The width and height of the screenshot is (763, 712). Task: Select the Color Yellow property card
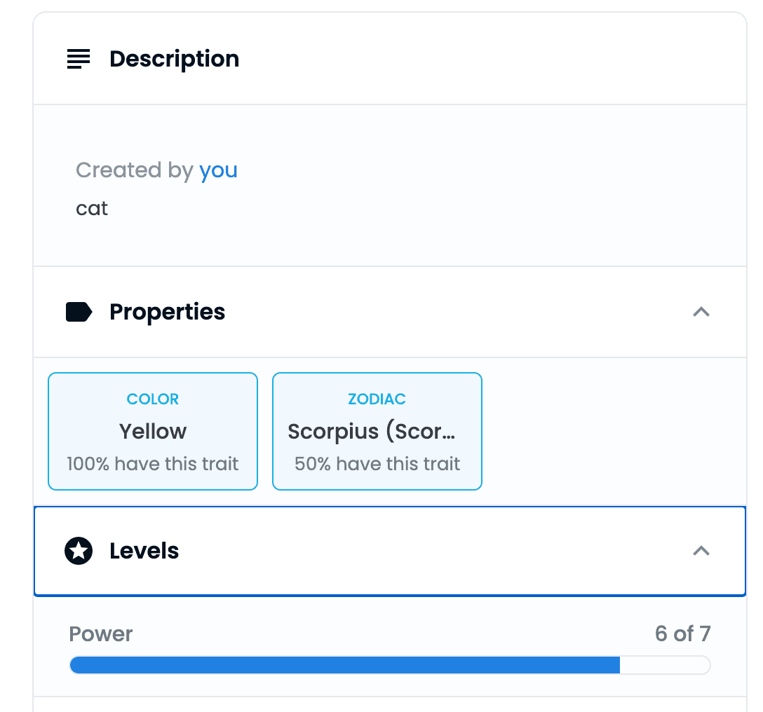pyautogui.click(x=153, y=432)
